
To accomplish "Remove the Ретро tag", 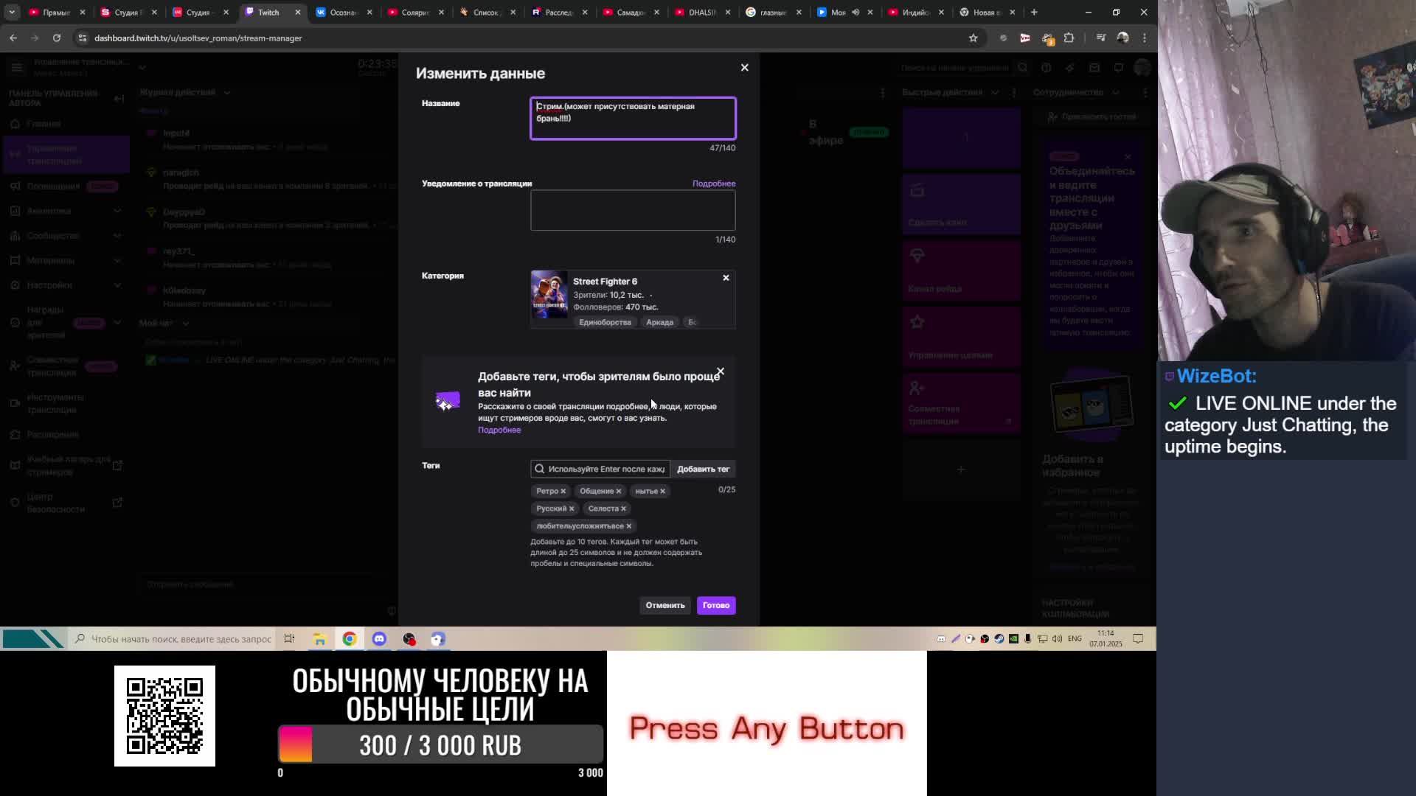I will click(563, 492).
